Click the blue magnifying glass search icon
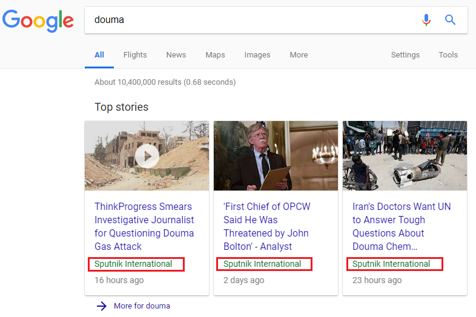Viewport: 476px width, 317px height. click(450, 20)
